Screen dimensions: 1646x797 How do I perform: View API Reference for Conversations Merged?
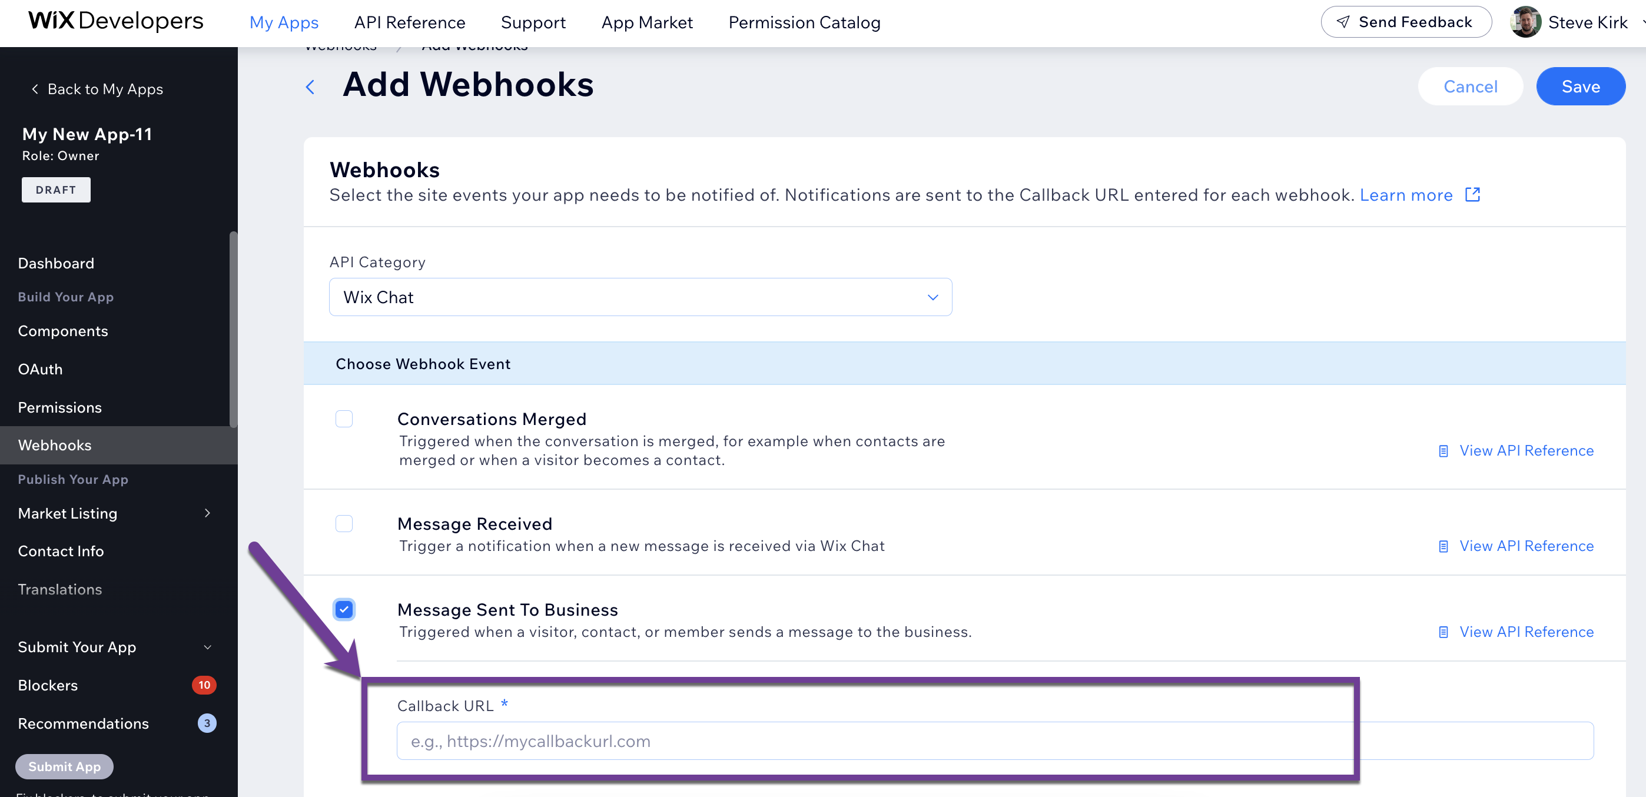coord(1526,451)
